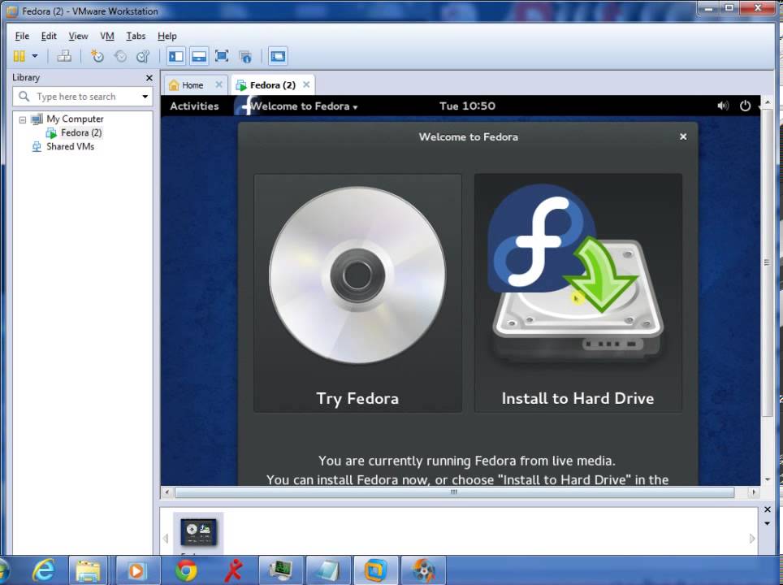Open the thumbnail bar options dropdown arrow
Image resolution: width=783 pixels, height=585 pixels.
click(x=767, y=523)
